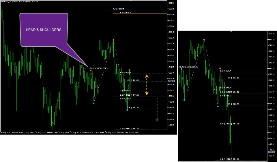Select blue marker left of R.3 @ 4482.73 label

click(218, 106)
